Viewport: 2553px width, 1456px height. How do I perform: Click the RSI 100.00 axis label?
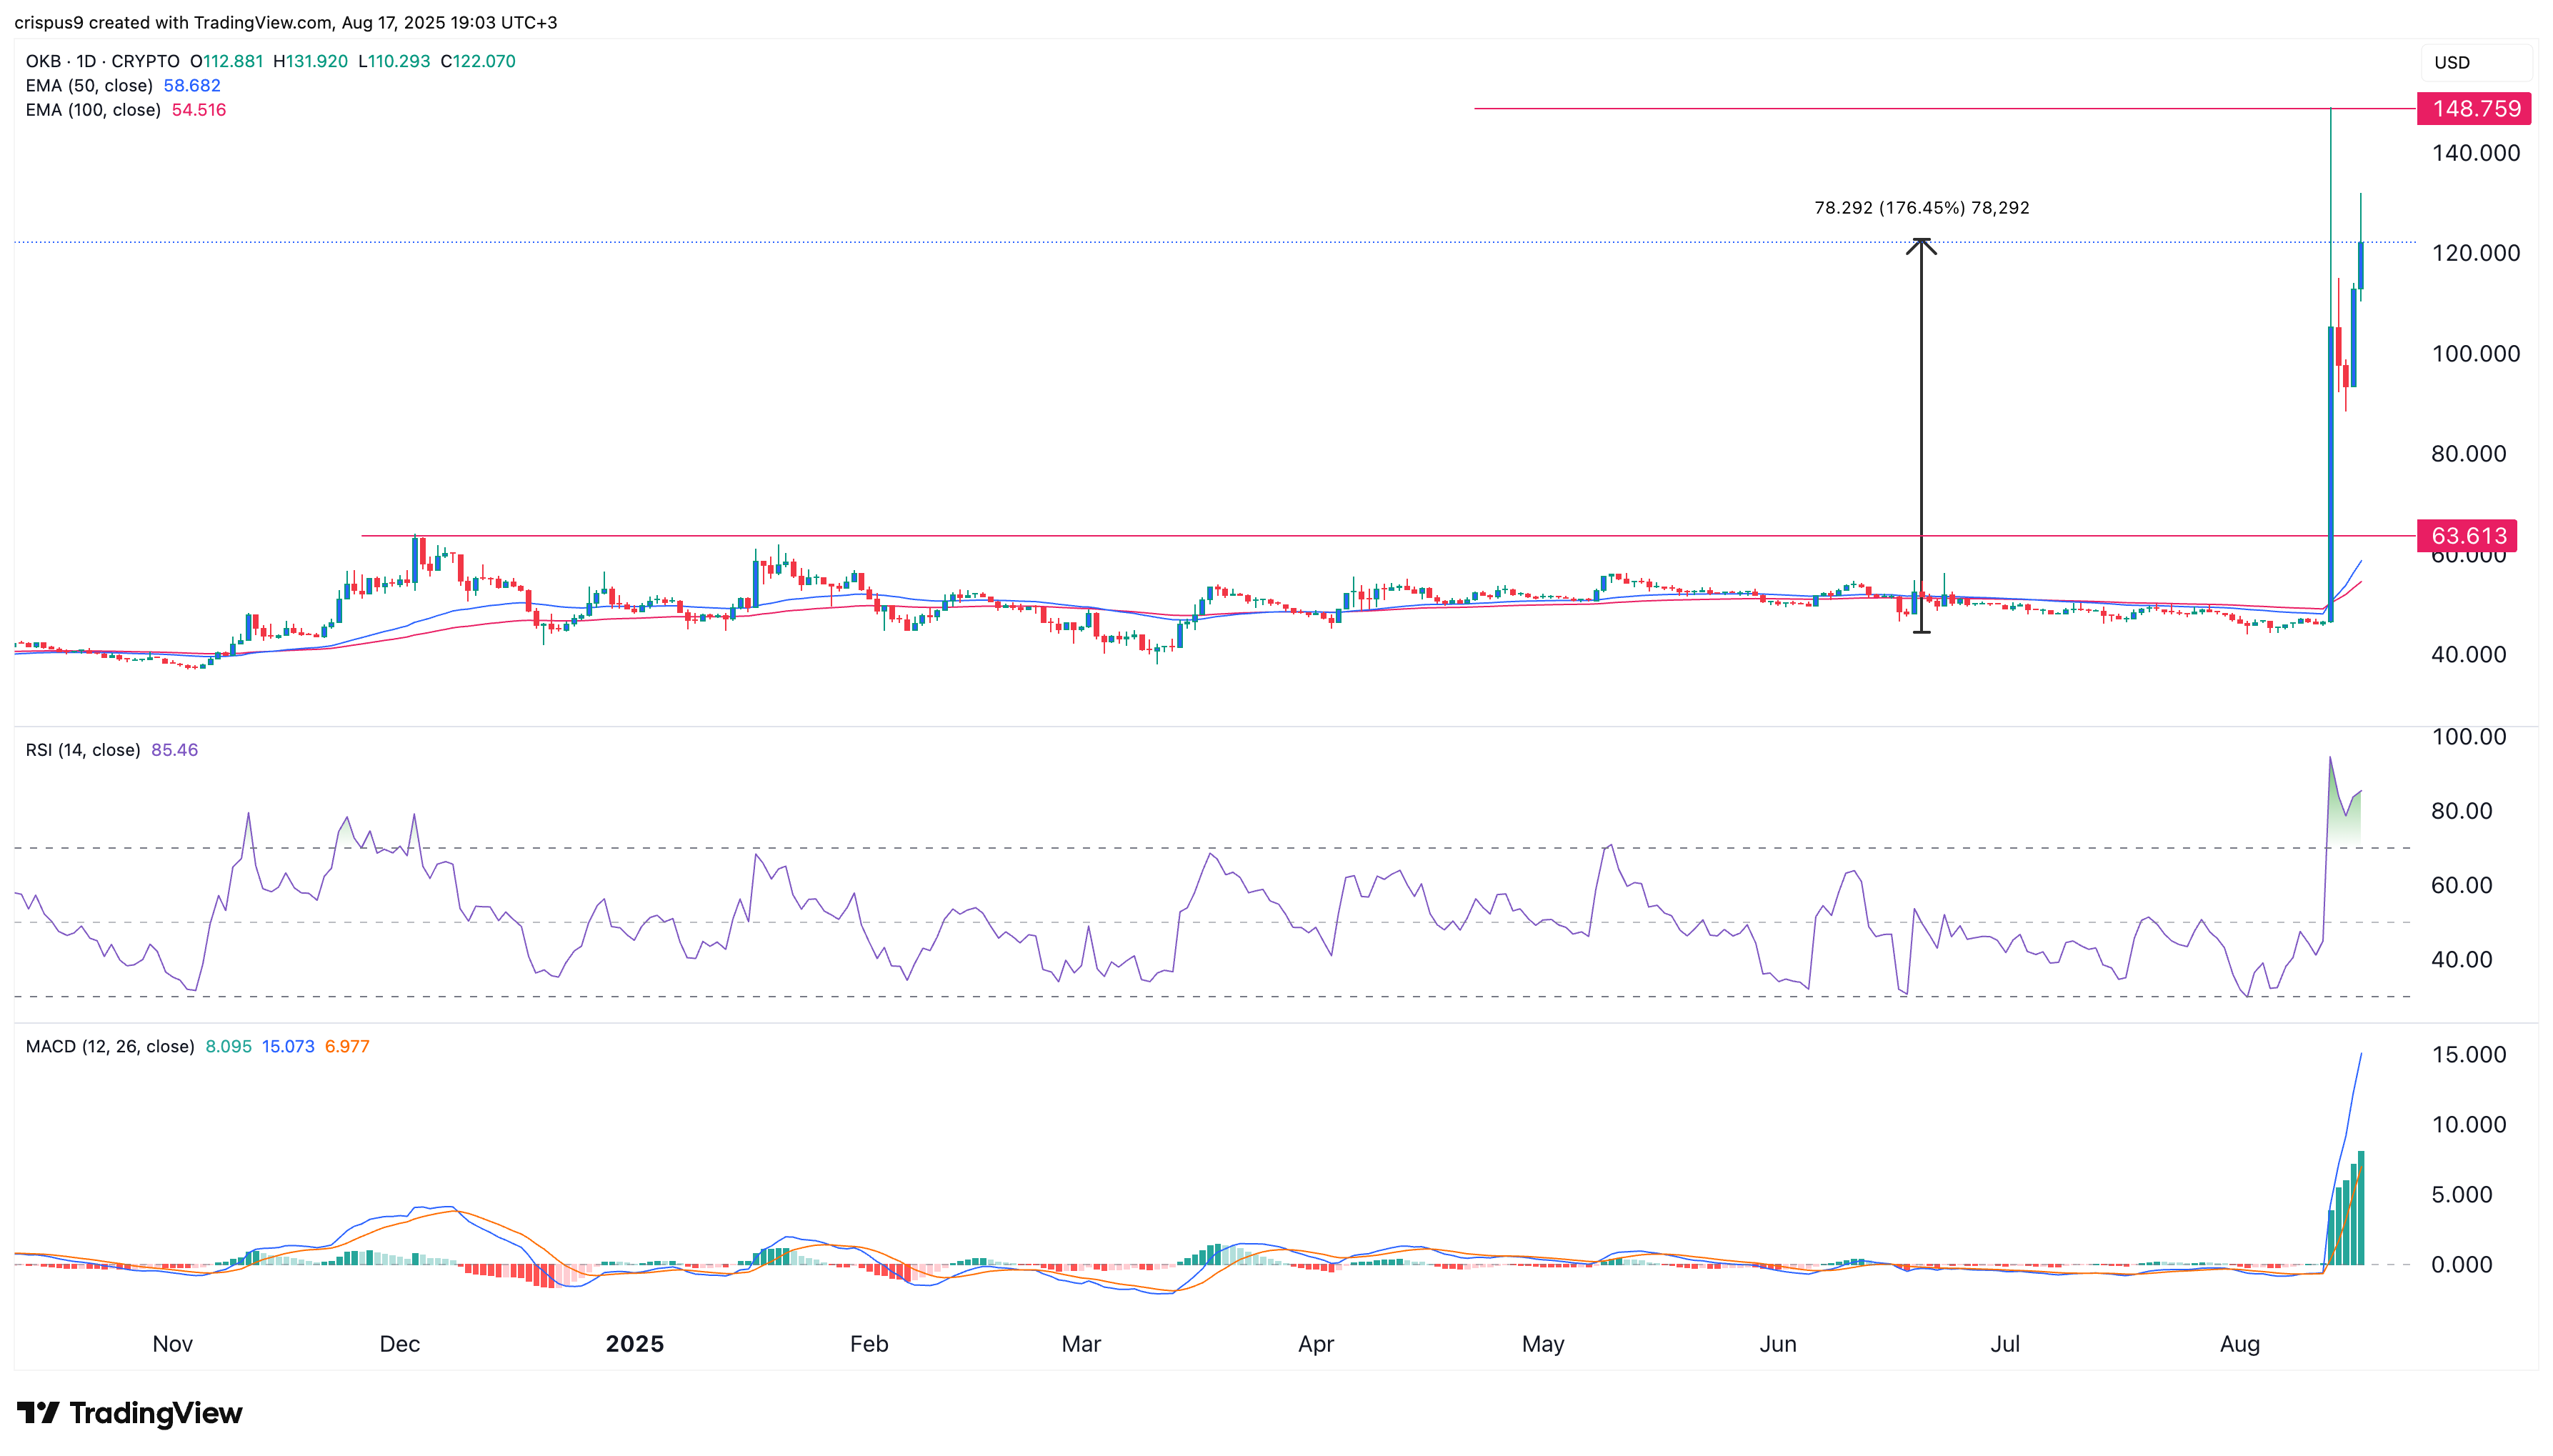coord(2468,737)
